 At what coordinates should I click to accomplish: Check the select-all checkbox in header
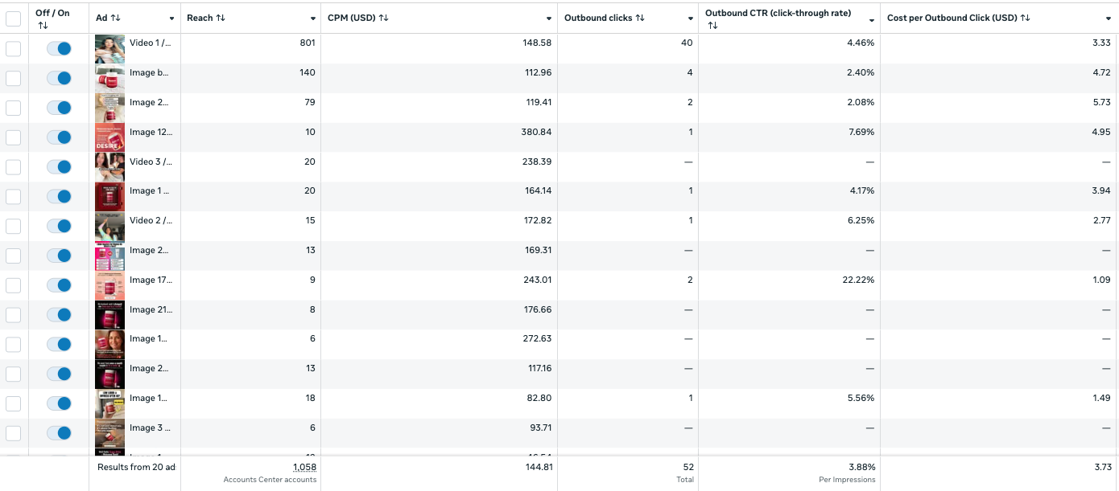pyautogui.click(x=14, y=18)
